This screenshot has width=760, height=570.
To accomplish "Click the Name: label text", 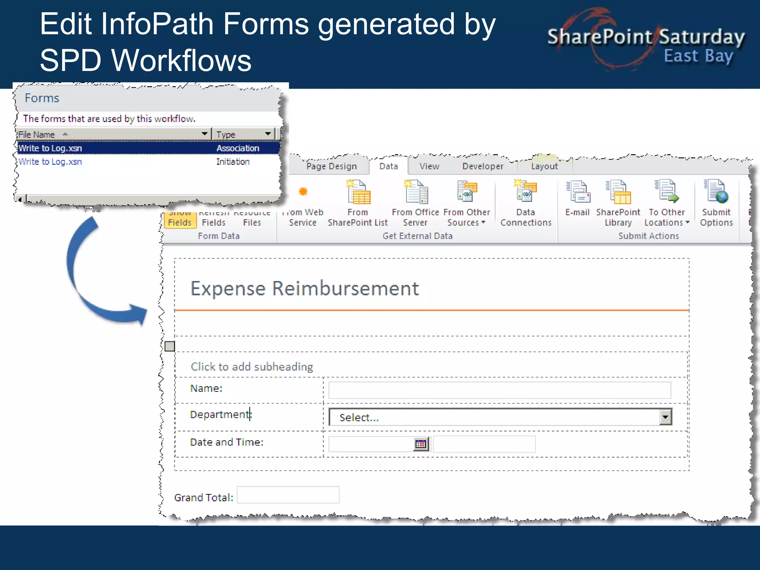I will 206,388.
